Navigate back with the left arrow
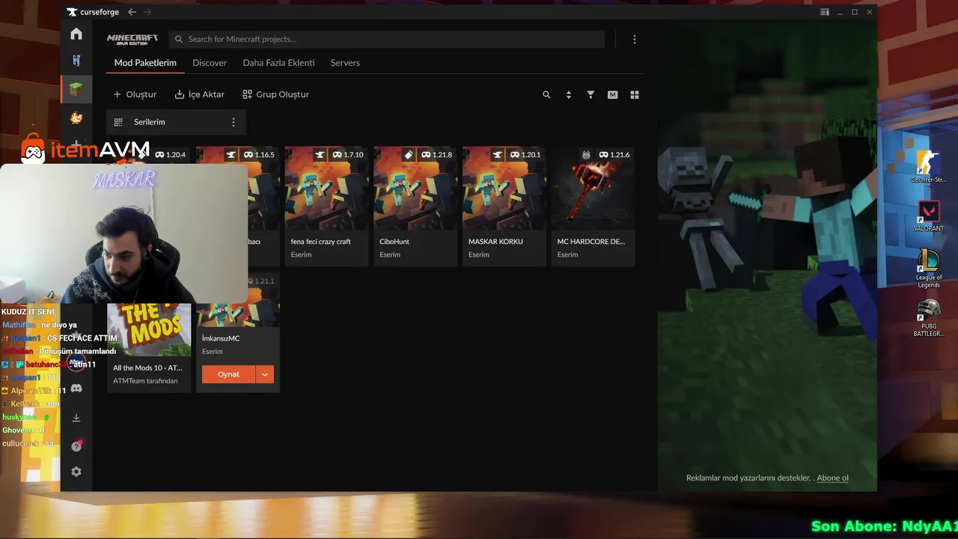Image resolution: width=958 pixels, height=539 pixels. pyautogui.click(x=132, y=12)
